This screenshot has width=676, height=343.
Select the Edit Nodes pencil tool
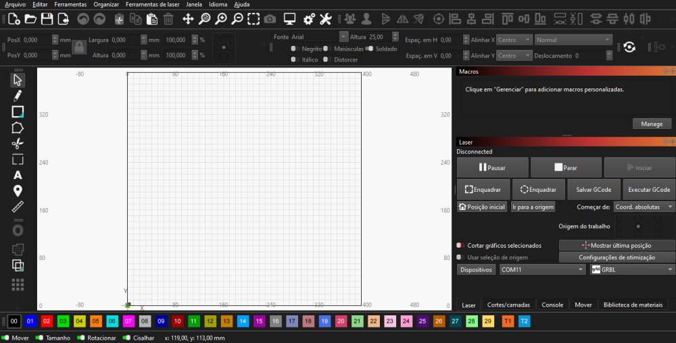point(18,96)
